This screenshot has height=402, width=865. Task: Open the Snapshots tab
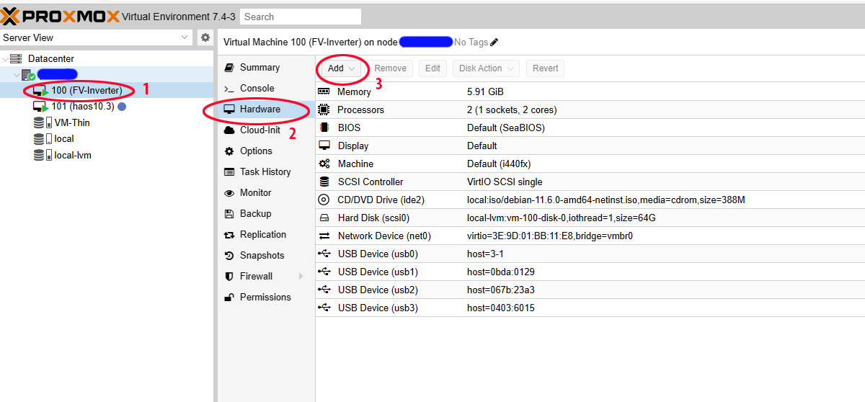point(265,256)
